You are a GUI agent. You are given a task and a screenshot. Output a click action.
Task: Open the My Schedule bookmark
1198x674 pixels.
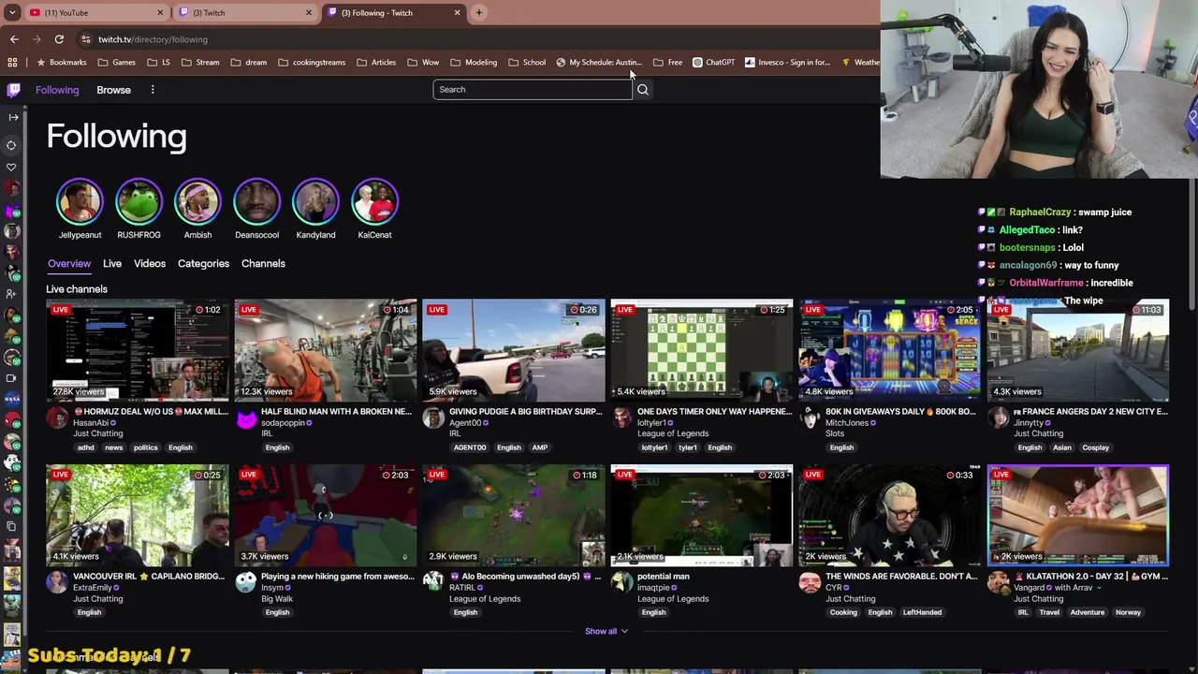point(599,63)
